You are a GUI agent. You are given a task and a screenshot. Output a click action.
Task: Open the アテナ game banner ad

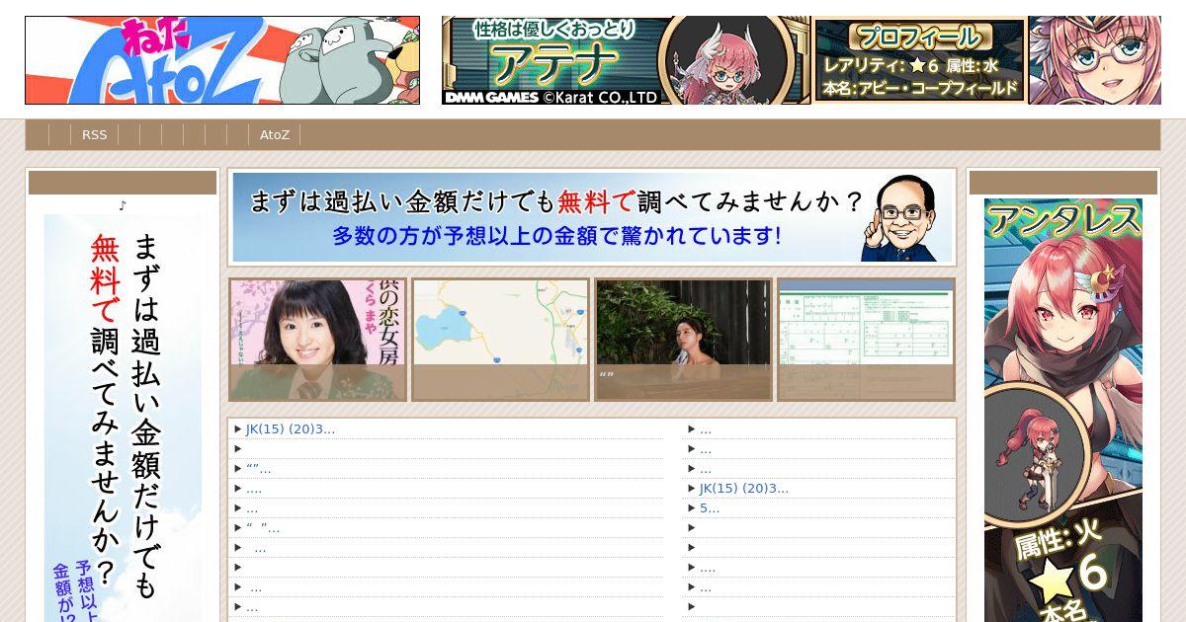[x=626, y=60]
